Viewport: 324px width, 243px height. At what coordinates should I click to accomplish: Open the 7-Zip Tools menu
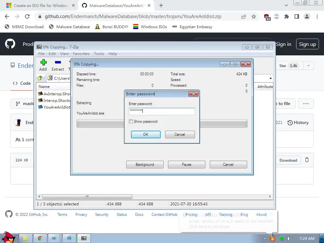pyautogui.click(x=99, y=54)
